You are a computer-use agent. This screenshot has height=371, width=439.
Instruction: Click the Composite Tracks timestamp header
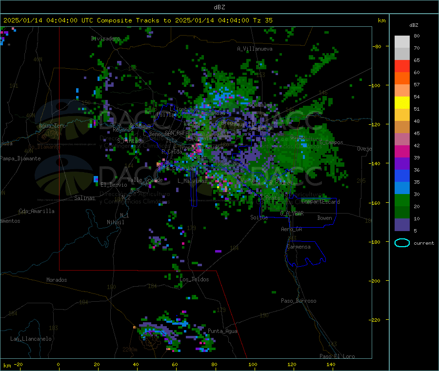(138, 20)
